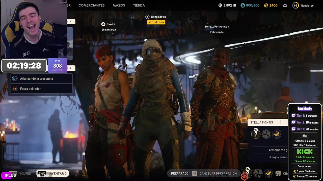323x181 pixels.
Task: Click the bottom bar question mark crown icon
Action: point(248,172)
